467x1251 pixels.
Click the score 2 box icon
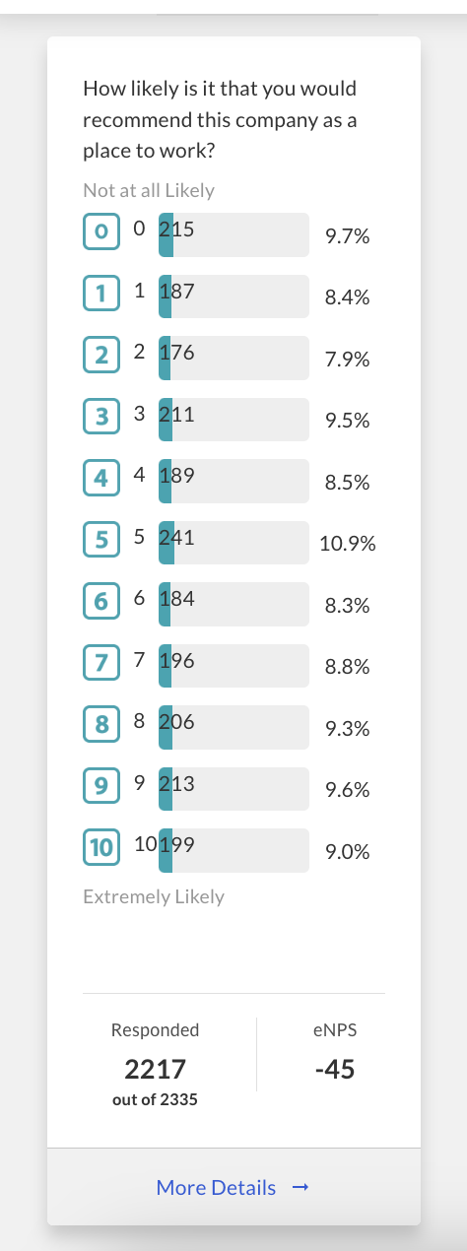[x=100, y=355]
